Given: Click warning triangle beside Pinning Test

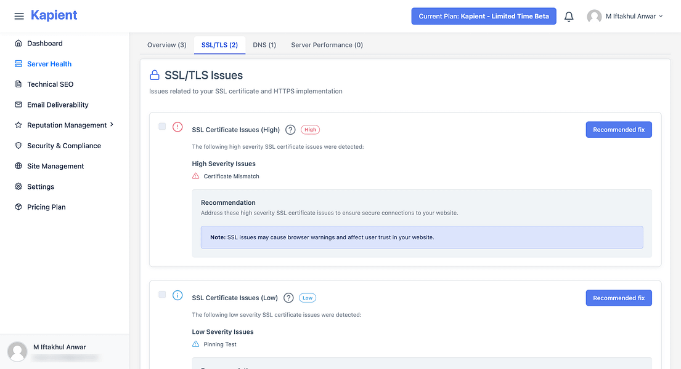Looking at the screenshot, I should point(196,344).
